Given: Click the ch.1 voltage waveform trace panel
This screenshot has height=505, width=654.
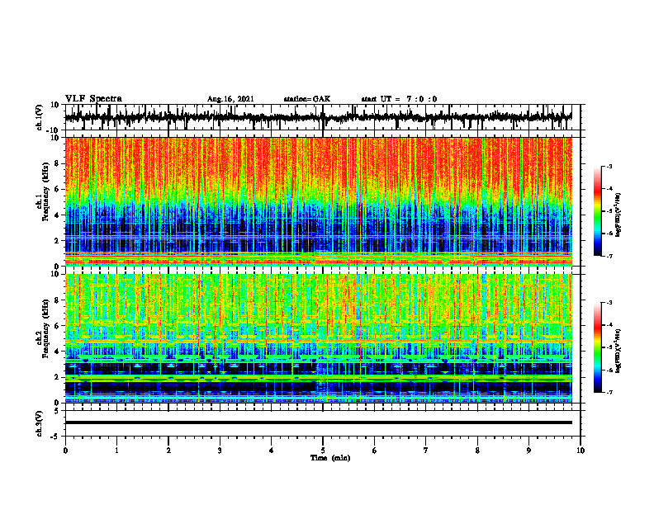Looking at the screenshot, I should (322, 117).
